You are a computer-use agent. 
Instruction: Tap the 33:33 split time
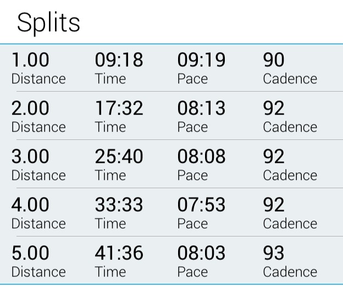119,205
